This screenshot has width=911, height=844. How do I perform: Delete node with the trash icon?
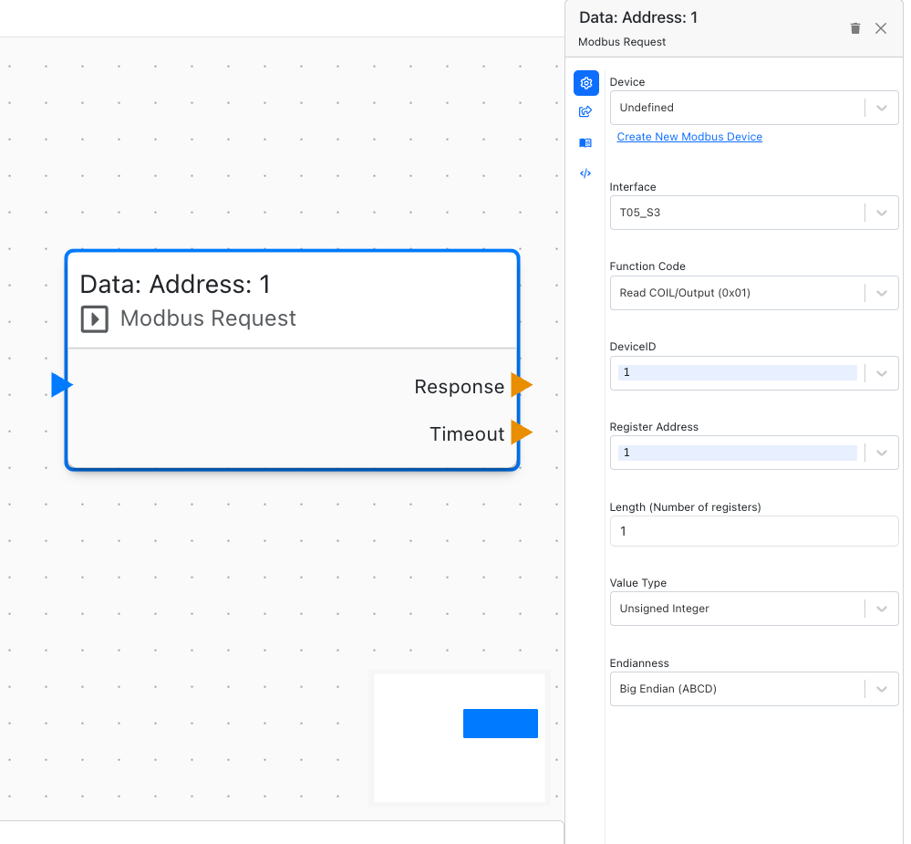[x=855, y=28]
